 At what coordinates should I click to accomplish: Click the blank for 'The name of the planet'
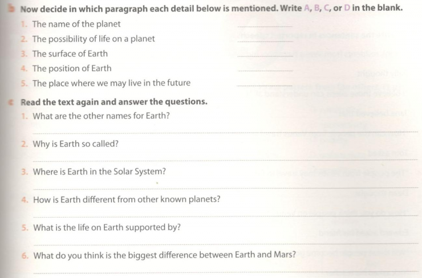tap(265, 26)
